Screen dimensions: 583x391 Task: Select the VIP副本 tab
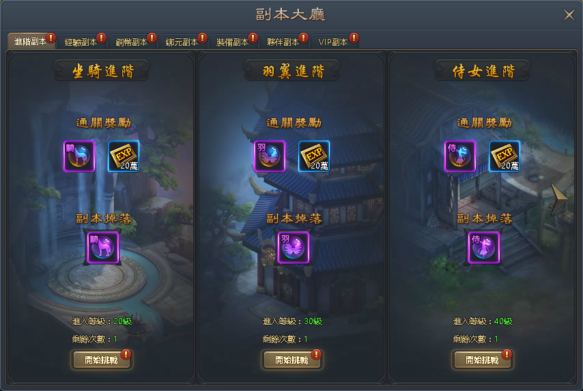[x=335, y=42]
